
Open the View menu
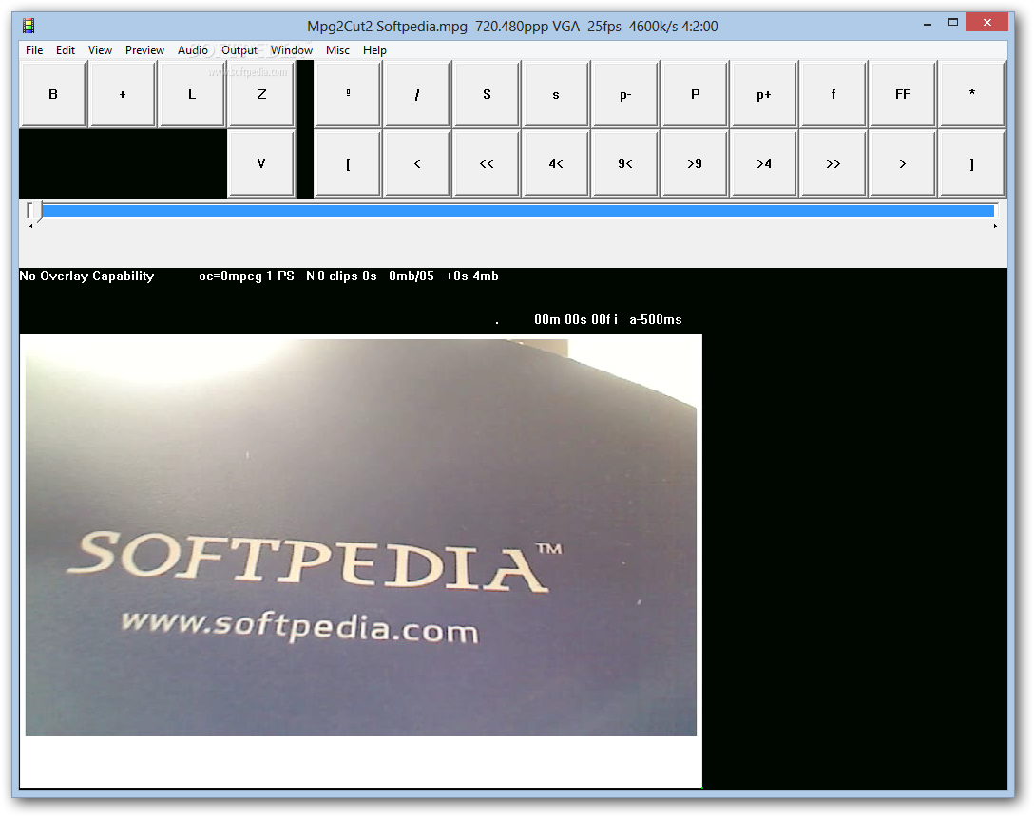pos(100,50)
